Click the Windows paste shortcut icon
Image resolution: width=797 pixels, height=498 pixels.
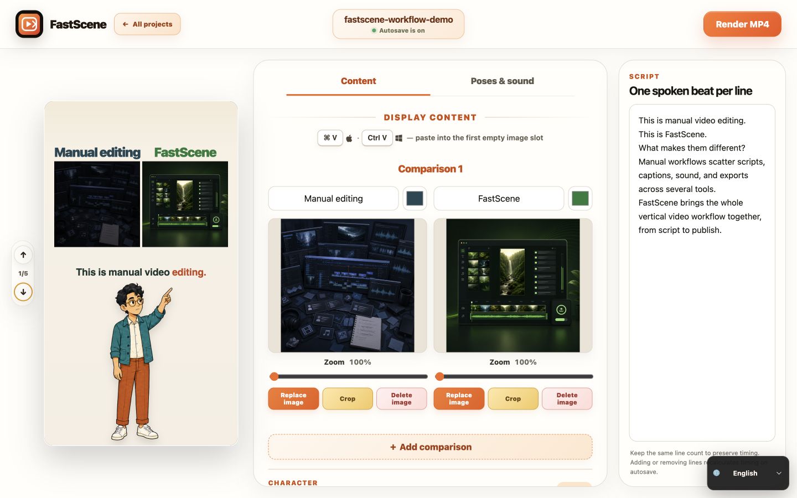click(398, 138)
